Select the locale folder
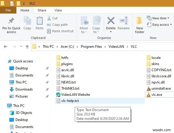 [154, 58]
